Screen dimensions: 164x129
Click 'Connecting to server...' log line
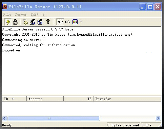pos(24,40)
